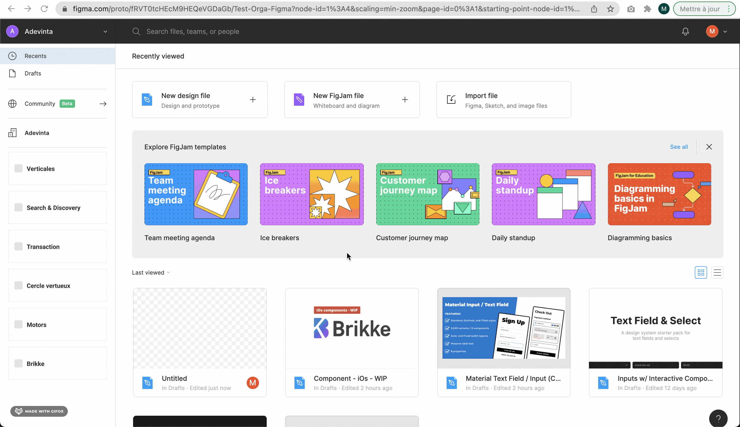The image size is (740, 427).
Task: Click the Verticales team square
Action: [x=18, y=168]
